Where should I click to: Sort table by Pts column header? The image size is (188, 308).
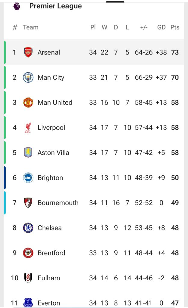pyautogui.click(x=175, y=27)
